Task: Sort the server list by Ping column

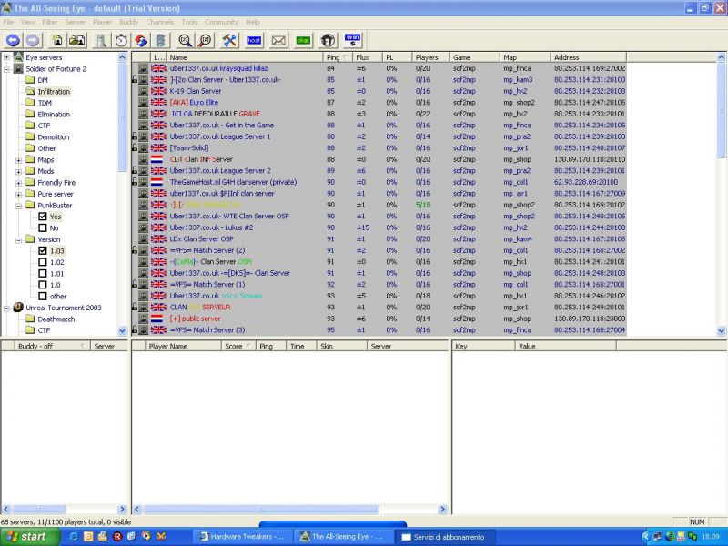Action: click(334, 57)
